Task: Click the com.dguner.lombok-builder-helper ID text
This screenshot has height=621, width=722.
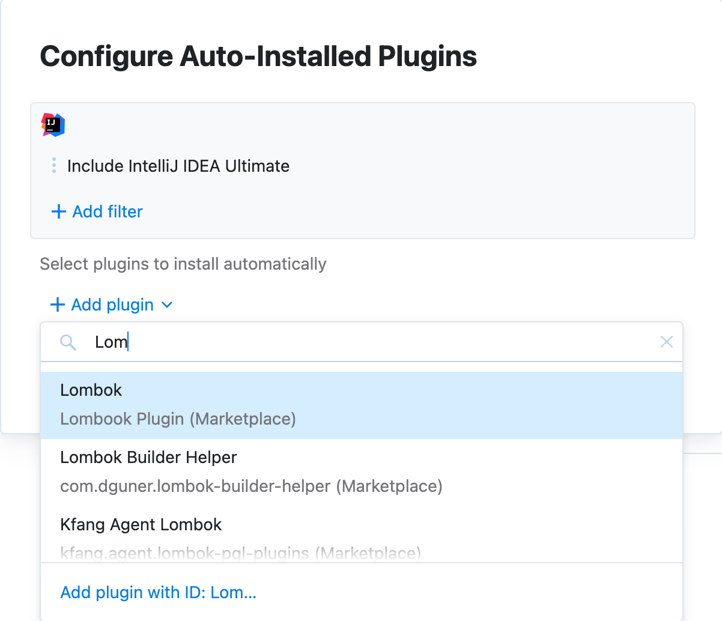Action: [251, 486]
